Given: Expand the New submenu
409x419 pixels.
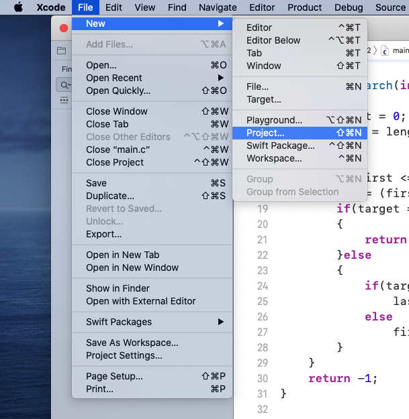Looking at the screenshot, I should click(152, 23).
